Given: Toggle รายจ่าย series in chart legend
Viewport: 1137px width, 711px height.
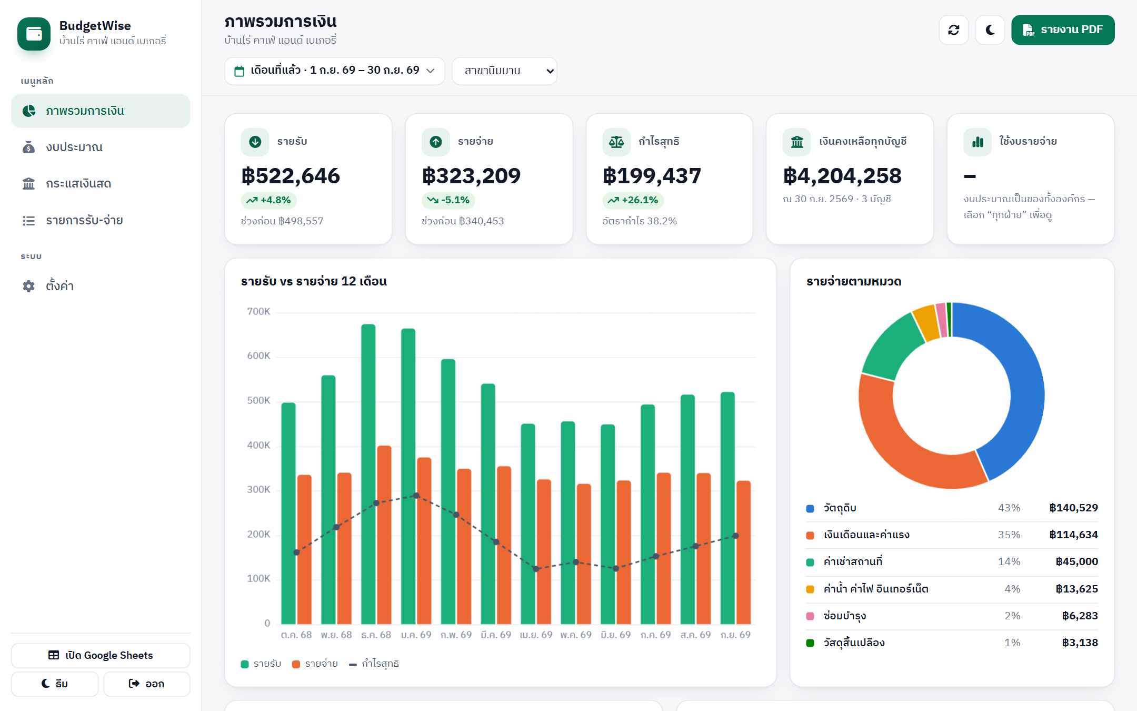Looking at the screenshot, I should pyautogui.click(x=315, y=664).
